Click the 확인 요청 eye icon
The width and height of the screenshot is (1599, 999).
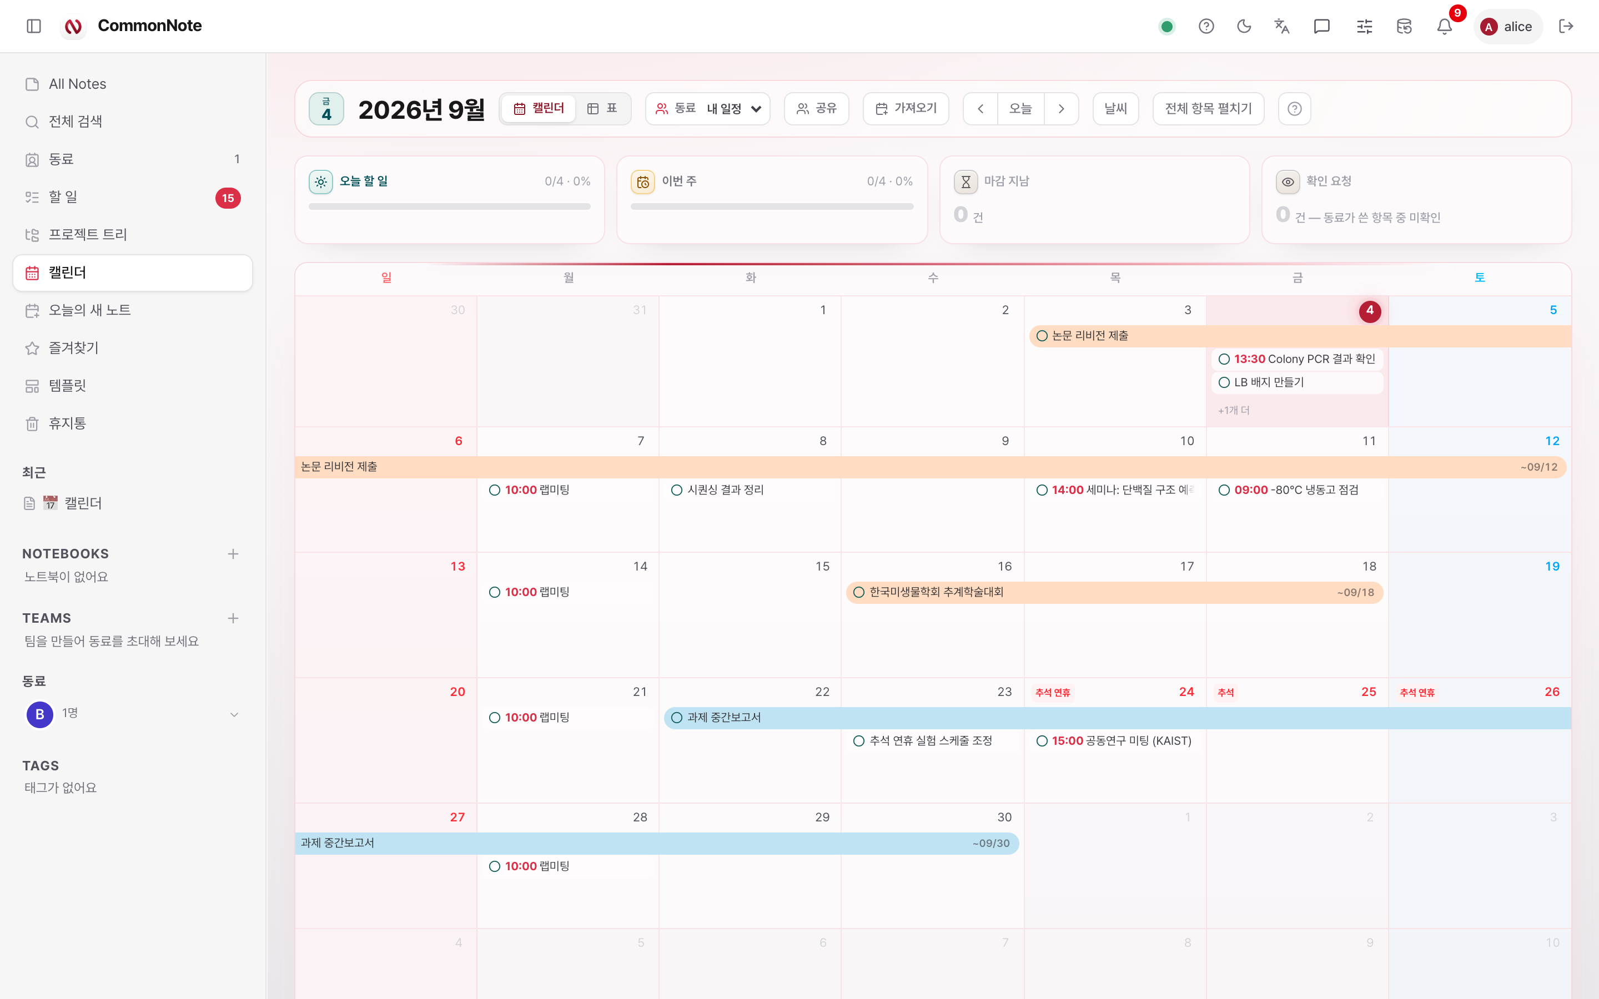click(x=1288, y=181)
